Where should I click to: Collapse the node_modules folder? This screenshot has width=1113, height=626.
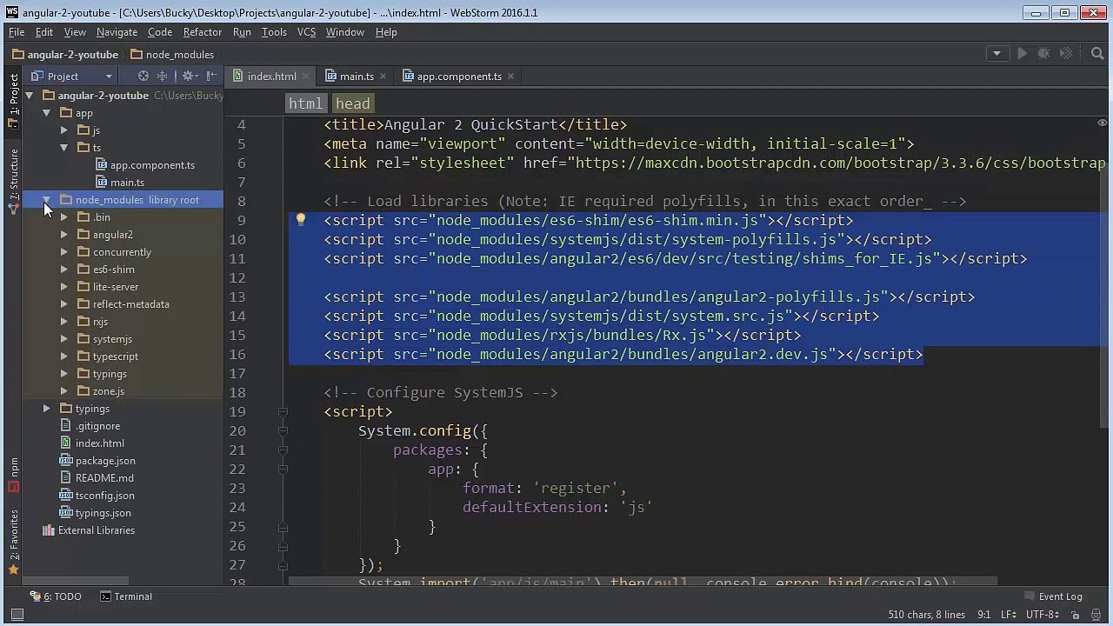coord(47,200)
